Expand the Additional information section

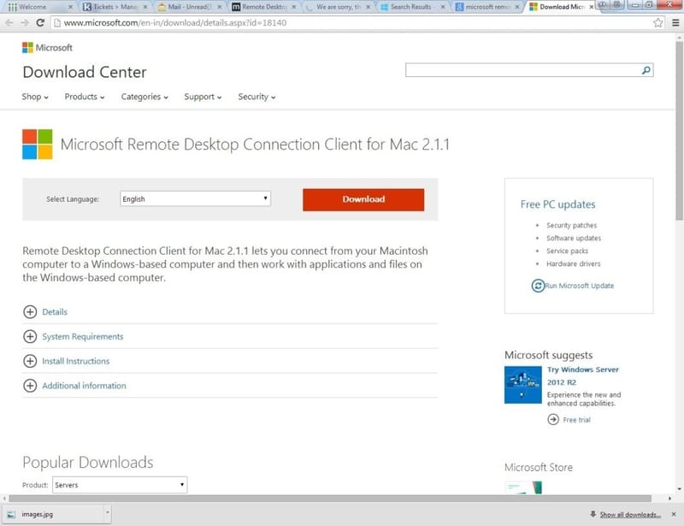coord(30,386)
